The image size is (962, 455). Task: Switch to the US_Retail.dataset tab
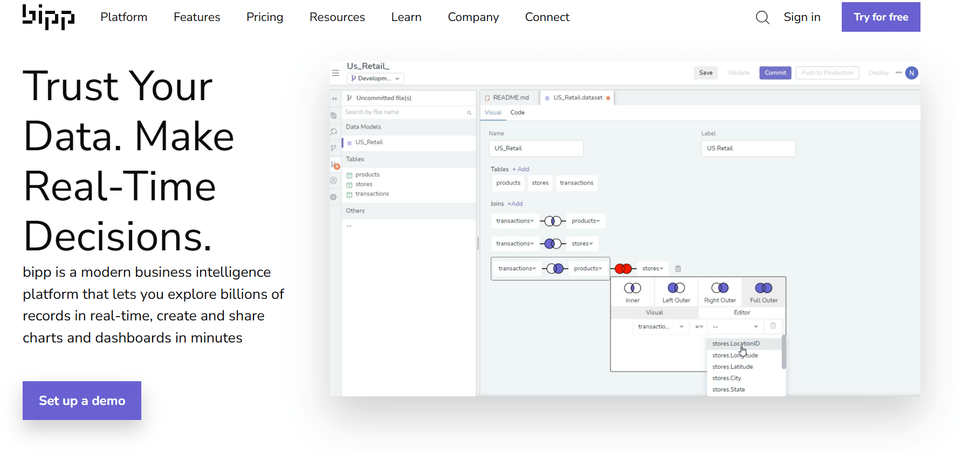[x=578, y=97]
